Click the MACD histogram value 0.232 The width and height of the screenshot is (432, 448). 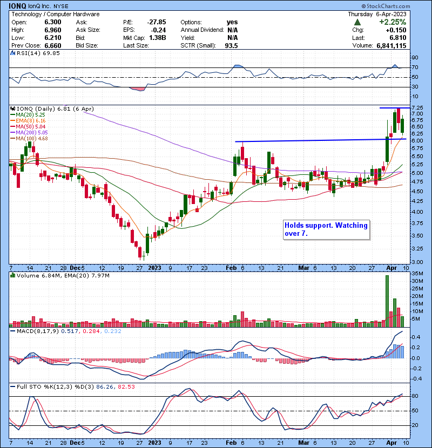(x=113, y=331)
